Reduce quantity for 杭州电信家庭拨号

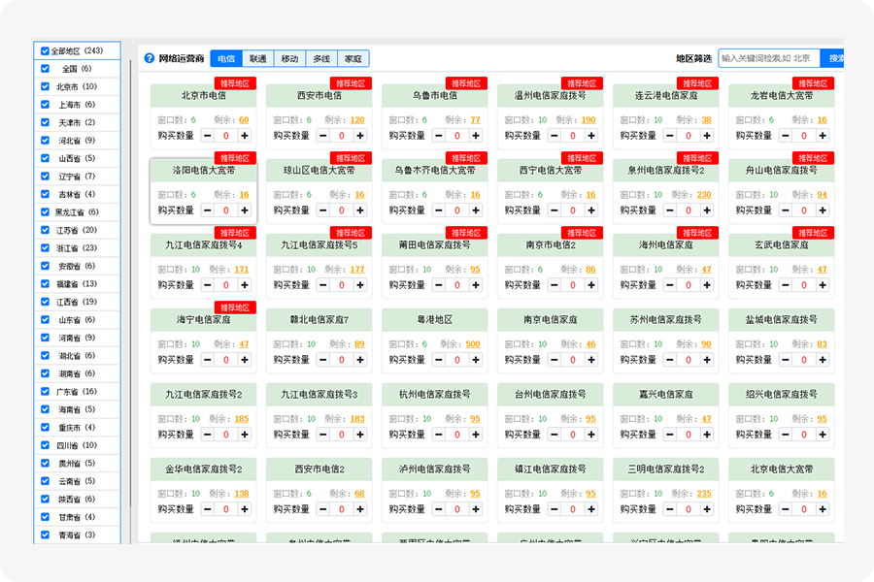tap(439, 435)
